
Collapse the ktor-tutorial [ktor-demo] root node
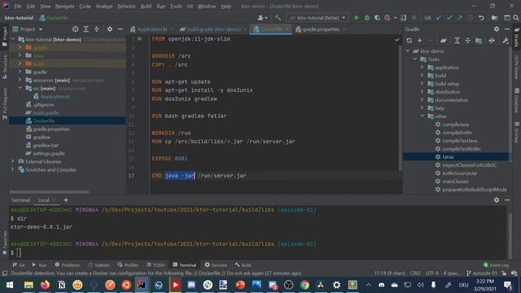[13, 39]
